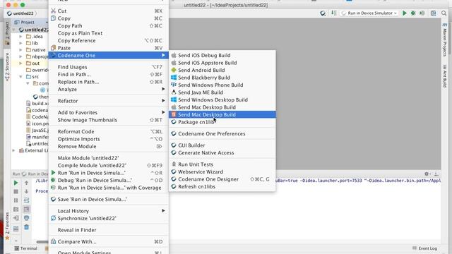Viewport: 452px width, 254px height.
Task: Choose Send Blackberry Build
Action: pos(222,78)
